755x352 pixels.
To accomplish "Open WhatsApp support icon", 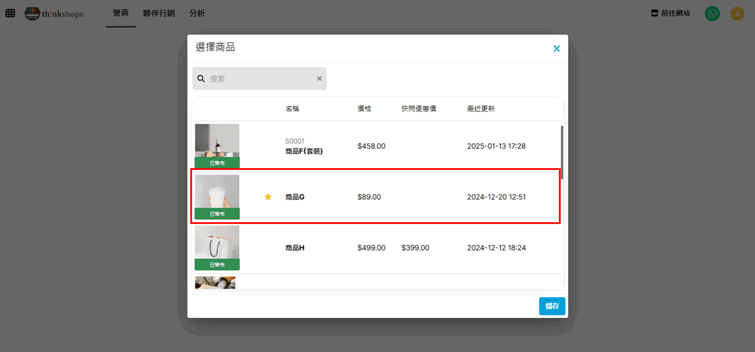I will (712, 14).
